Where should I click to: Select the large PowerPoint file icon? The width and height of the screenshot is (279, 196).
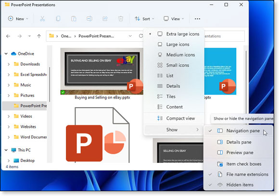pyautogui.click(x=98, y=135)
